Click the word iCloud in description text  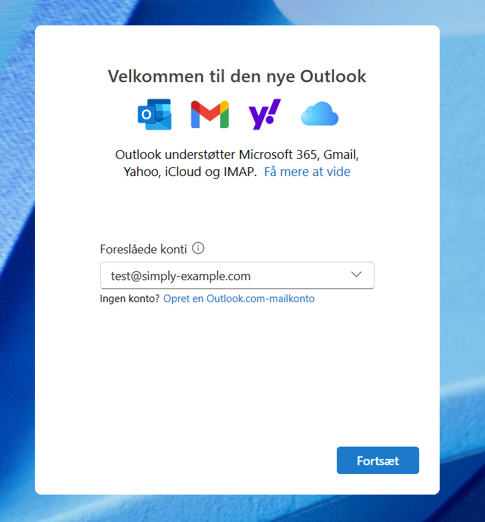(x=183, y=172)
